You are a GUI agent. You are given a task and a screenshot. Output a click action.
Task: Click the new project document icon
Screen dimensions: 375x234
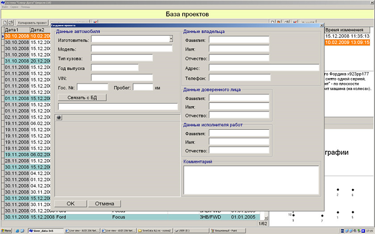(5, 22)
